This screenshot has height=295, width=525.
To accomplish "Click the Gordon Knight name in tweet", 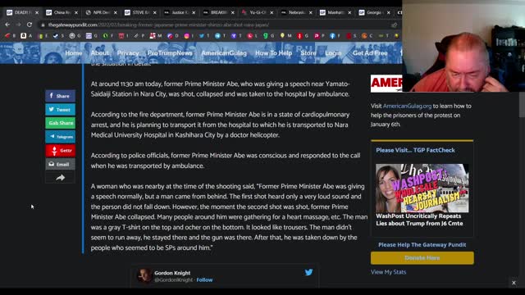I will coord(172,273).
